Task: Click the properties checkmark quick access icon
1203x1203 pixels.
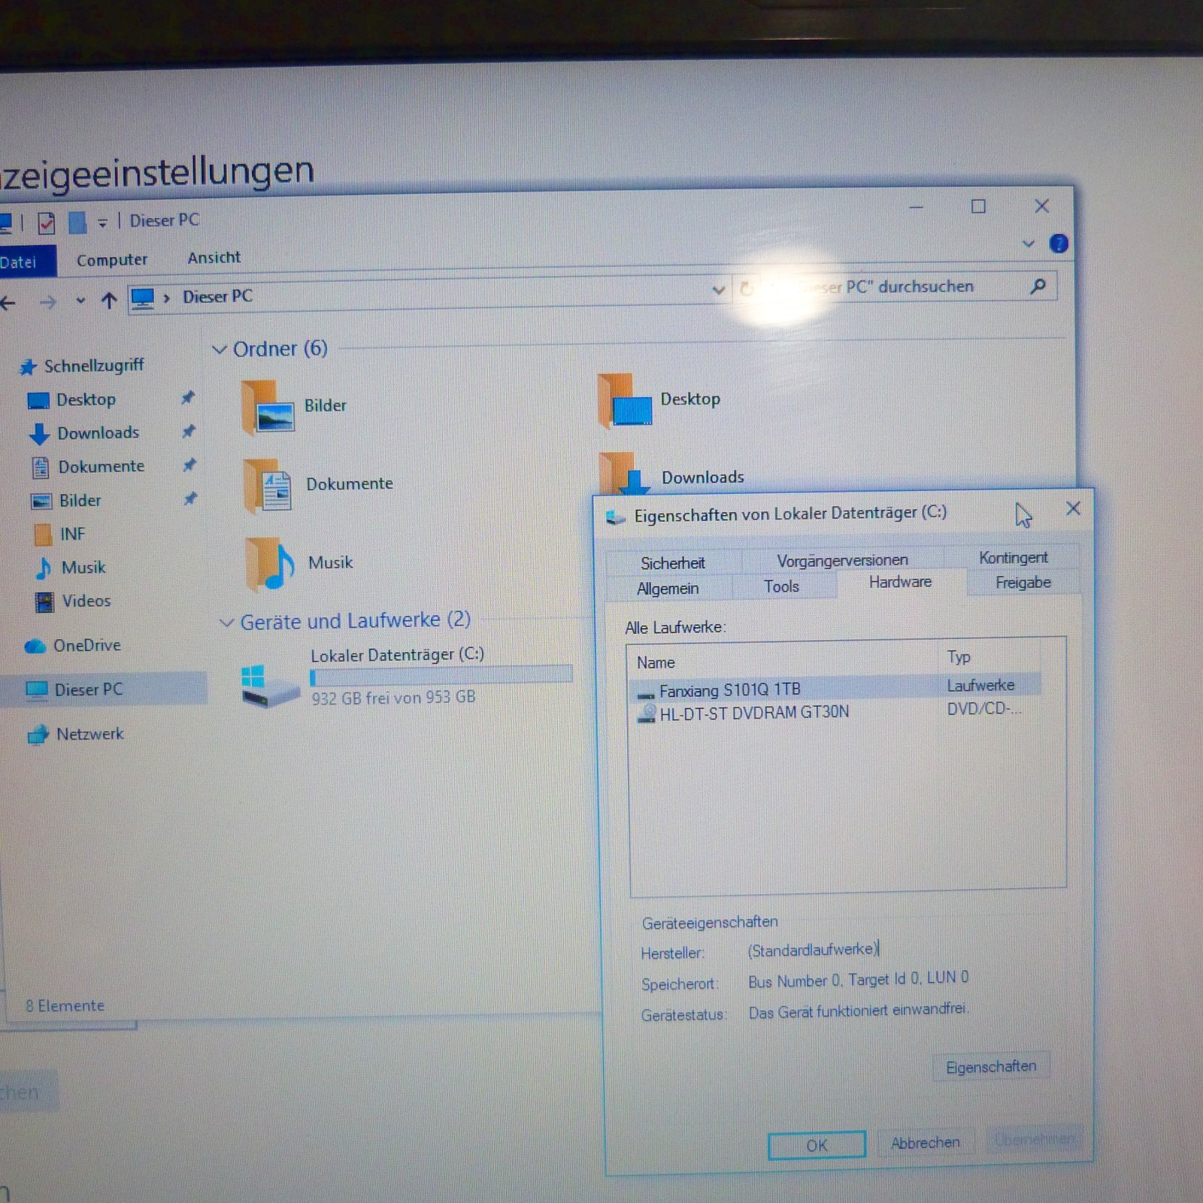Action: click(47, 223)
